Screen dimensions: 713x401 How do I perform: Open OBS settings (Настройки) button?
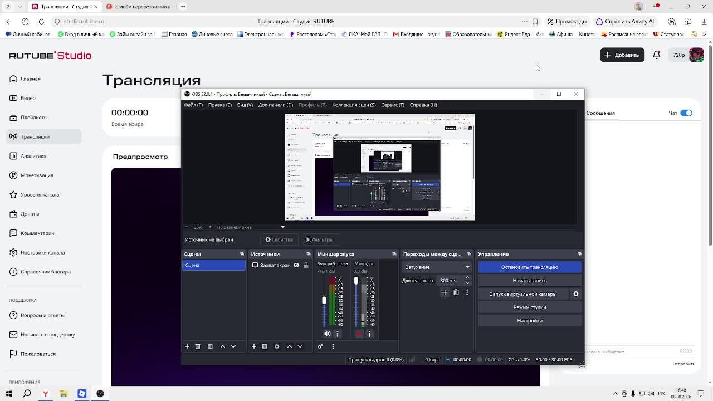point(530,321)
